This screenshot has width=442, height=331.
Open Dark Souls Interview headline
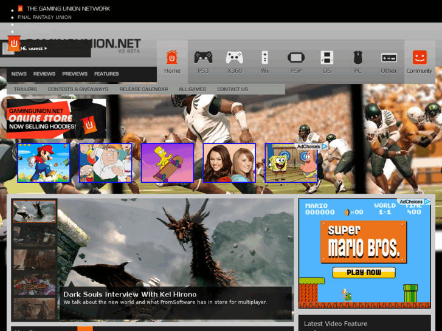[130, 295]
